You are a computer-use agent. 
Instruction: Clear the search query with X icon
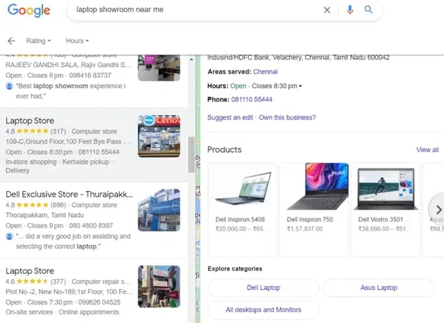coord(327,10)
